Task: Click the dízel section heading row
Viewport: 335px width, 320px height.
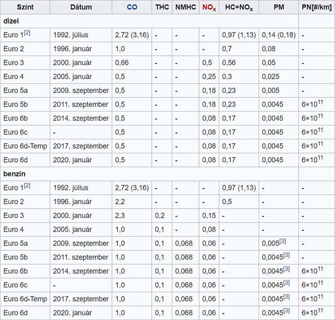Action: [x=149, y=21]
